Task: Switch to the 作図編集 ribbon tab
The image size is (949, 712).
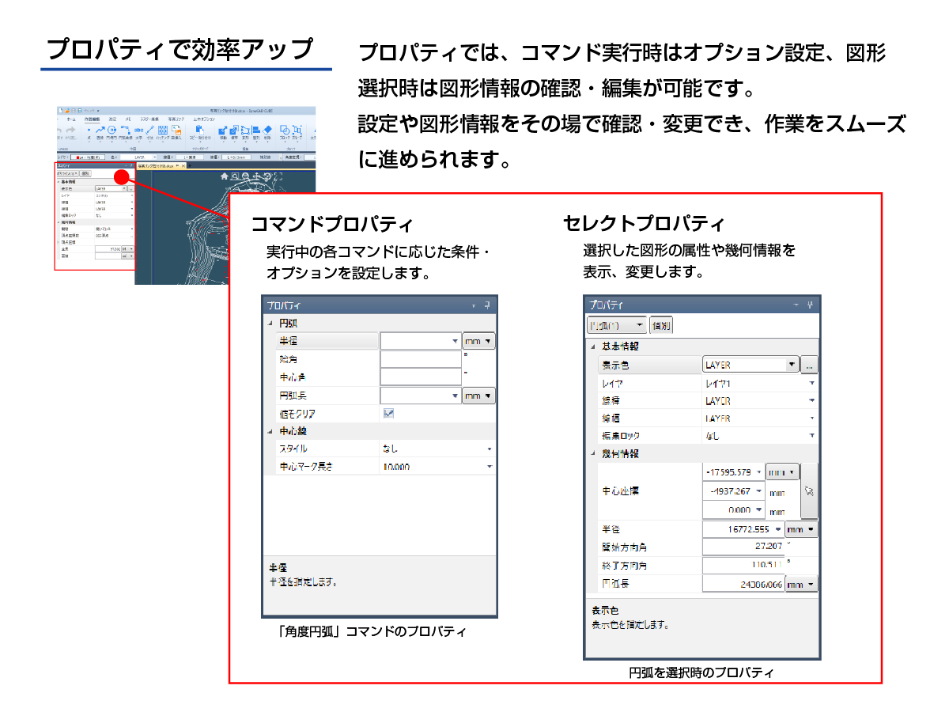Action: pyautogui.click(x=92, y=119)
